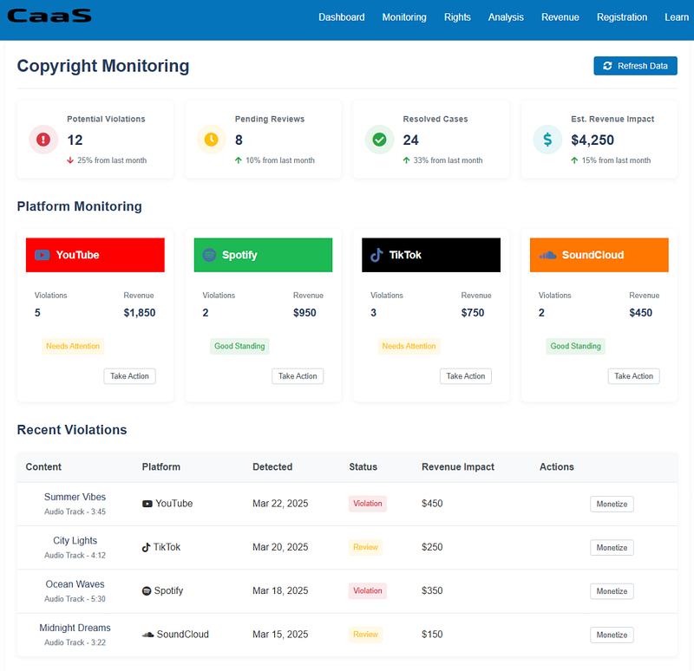The height and width of the screenshot is (671, 694).
Task: Click the red Potential Violations alert icon
Action: click(43, 140)
